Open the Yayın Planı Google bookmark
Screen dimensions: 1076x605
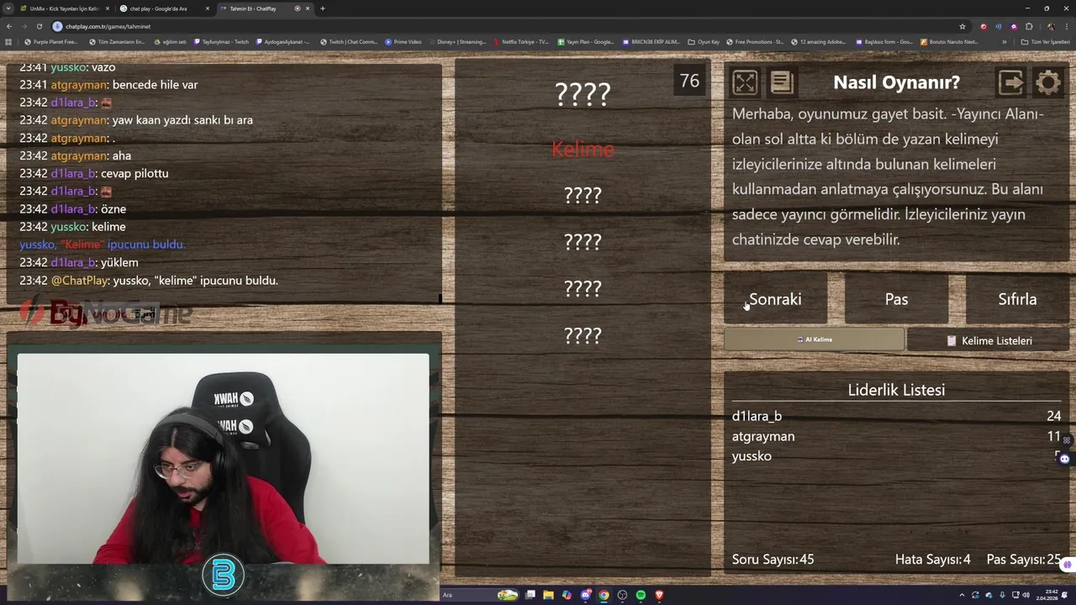tap(585, 41)
